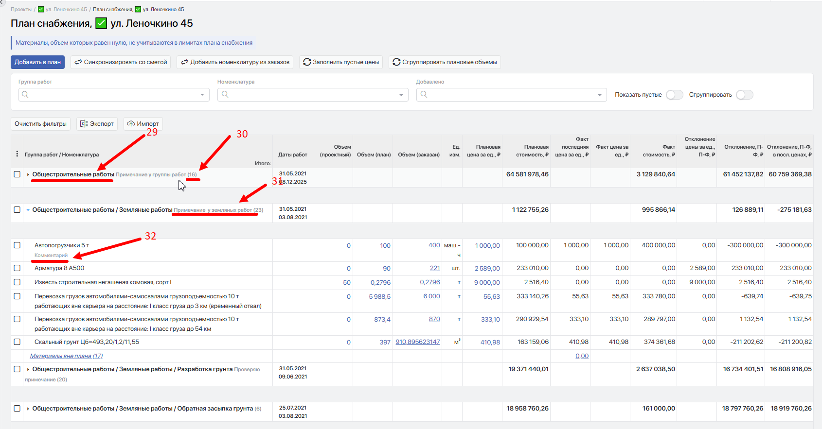Click the search icon in Номенклатура filter
This screenshot has height=429, width=822.
click(x=225, y=94)
